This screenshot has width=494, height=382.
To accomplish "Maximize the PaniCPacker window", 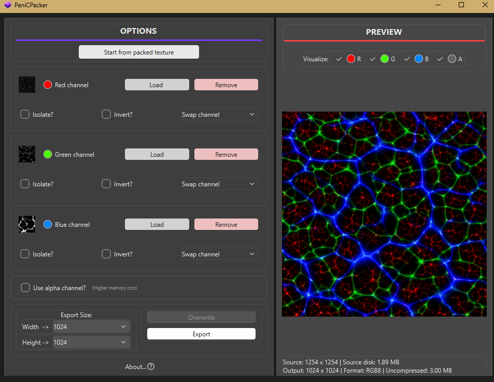I will pos(461,5).
